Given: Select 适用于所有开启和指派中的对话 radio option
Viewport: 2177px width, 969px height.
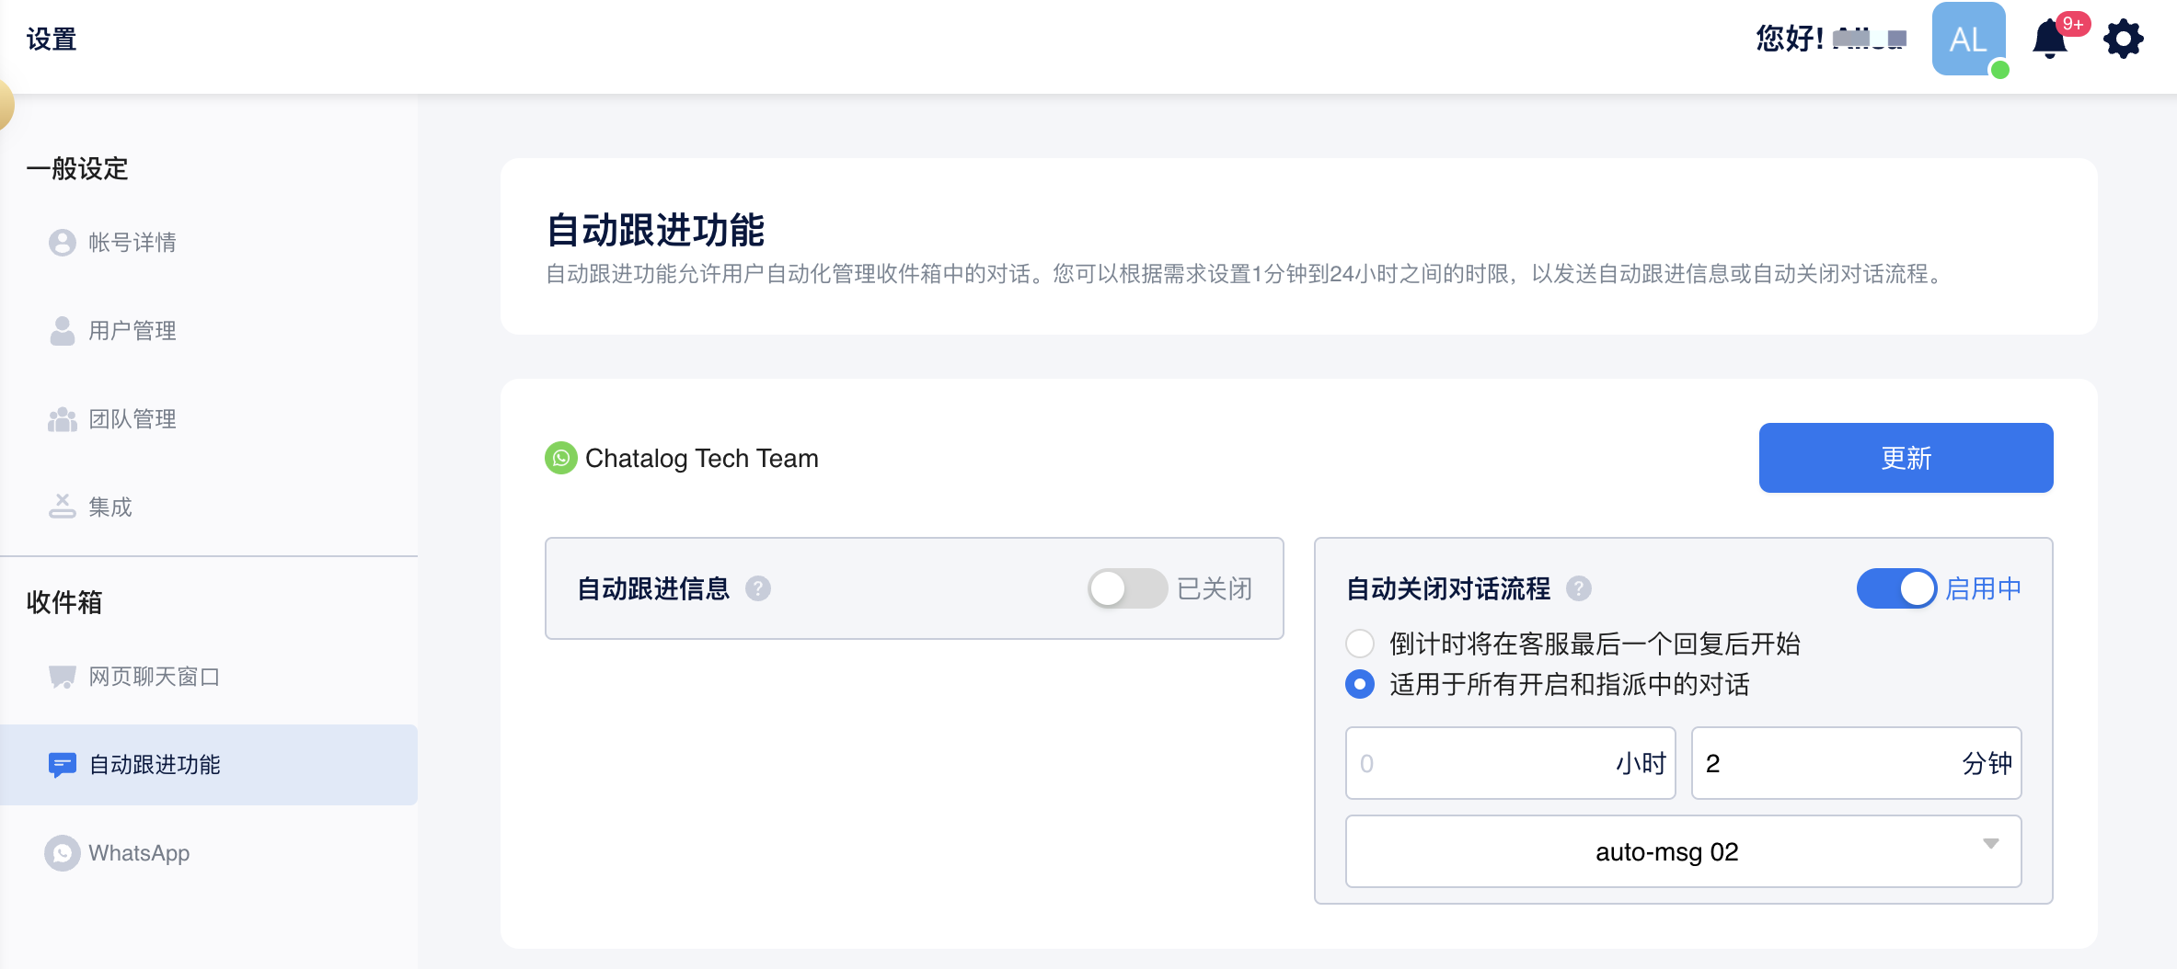Looking at the screenshot, I should pos(1360,685).
